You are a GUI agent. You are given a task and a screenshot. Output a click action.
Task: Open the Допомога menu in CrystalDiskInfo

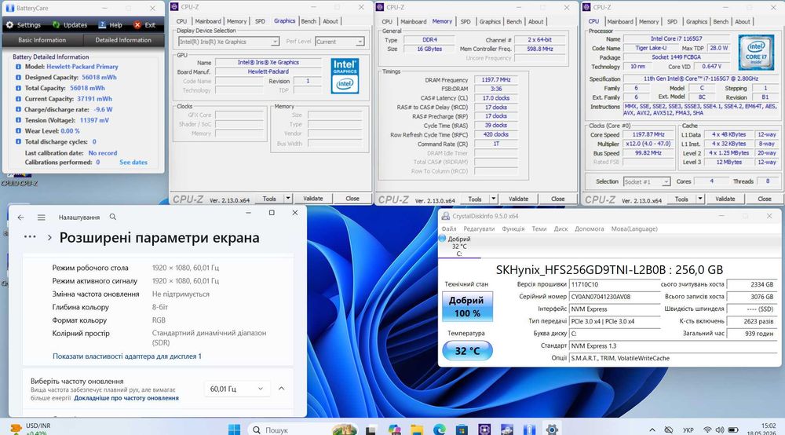[x=590, y=228]
